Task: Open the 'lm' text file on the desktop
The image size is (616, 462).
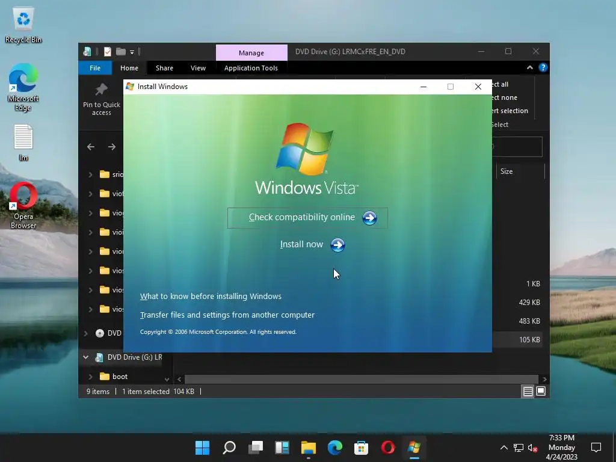Action: pos(23,142)
